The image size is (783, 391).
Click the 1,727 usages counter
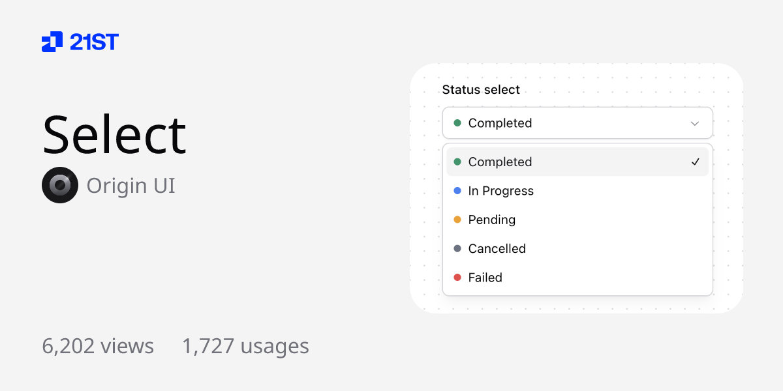pos(245,346)
